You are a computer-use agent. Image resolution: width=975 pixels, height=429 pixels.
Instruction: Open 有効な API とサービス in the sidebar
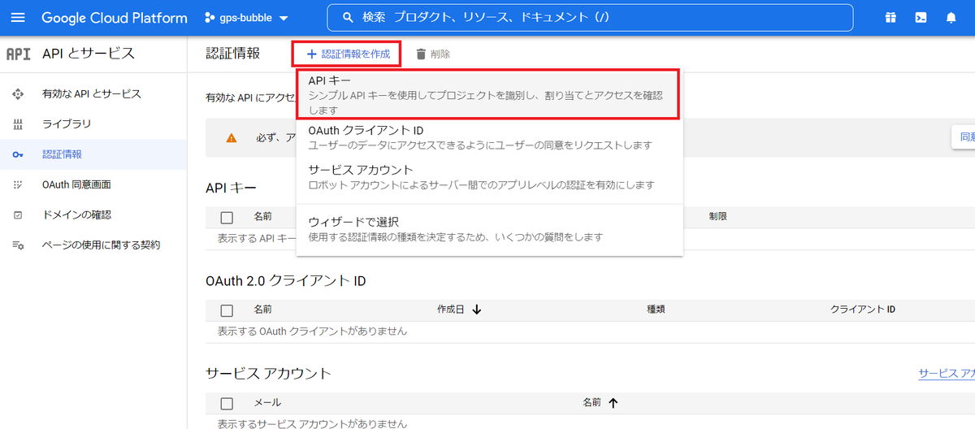coord(93,94)
